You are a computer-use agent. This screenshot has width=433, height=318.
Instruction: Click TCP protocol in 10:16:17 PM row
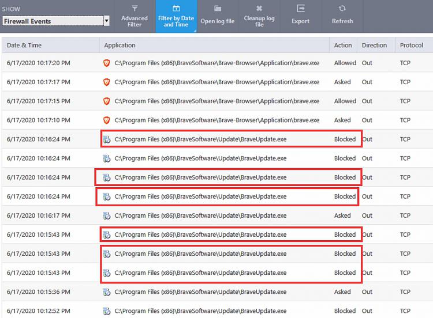click(x=405, y=215)
